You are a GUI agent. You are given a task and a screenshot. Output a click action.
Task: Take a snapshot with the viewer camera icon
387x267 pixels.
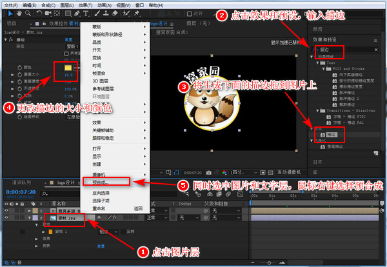tap(209, 172)
